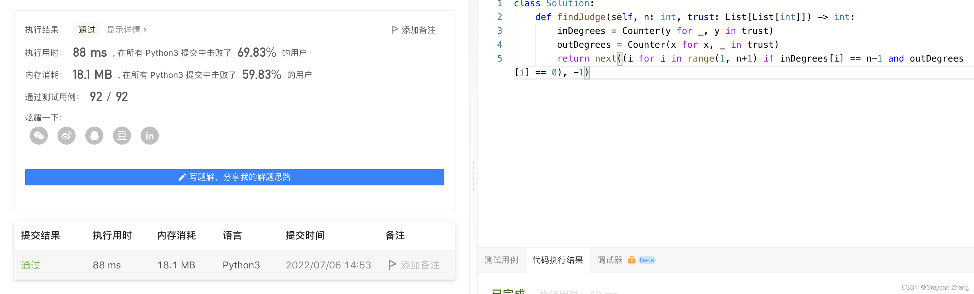Open the 代码执行结果 tab

(557, 260)
